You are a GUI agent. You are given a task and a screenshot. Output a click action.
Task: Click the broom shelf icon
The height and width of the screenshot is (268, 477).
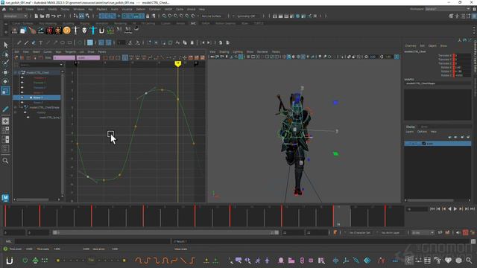tap(32, 30)
